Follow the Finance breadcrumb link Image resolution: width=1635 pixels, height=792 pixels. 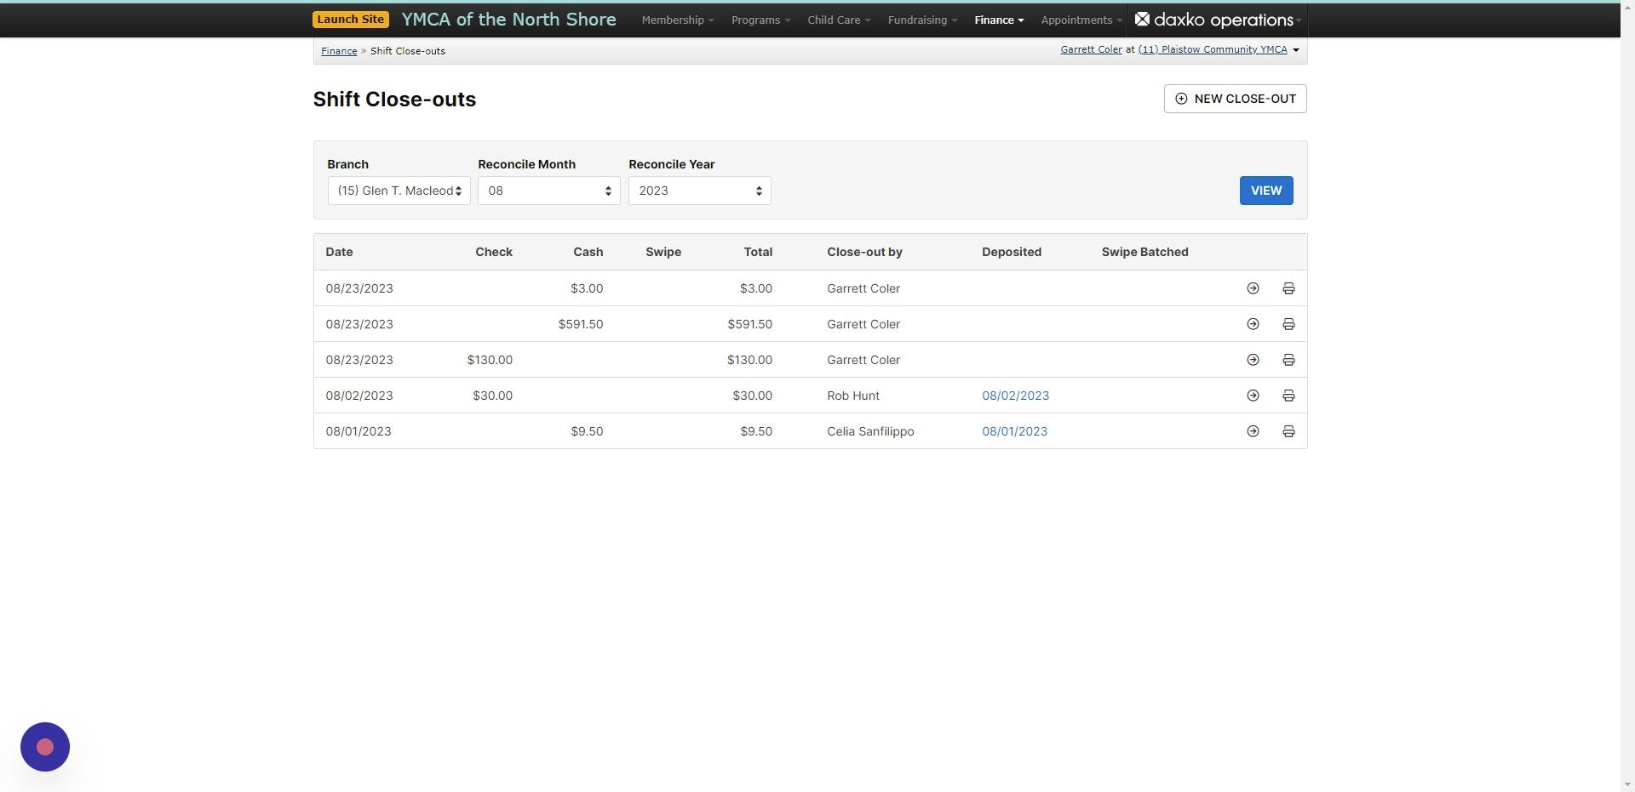coord(339,51)
